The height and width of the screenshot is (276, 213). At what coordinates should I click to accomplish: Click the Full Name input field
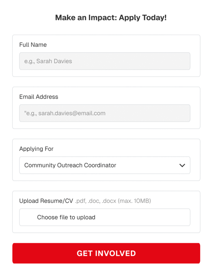(x=105, y=61)
